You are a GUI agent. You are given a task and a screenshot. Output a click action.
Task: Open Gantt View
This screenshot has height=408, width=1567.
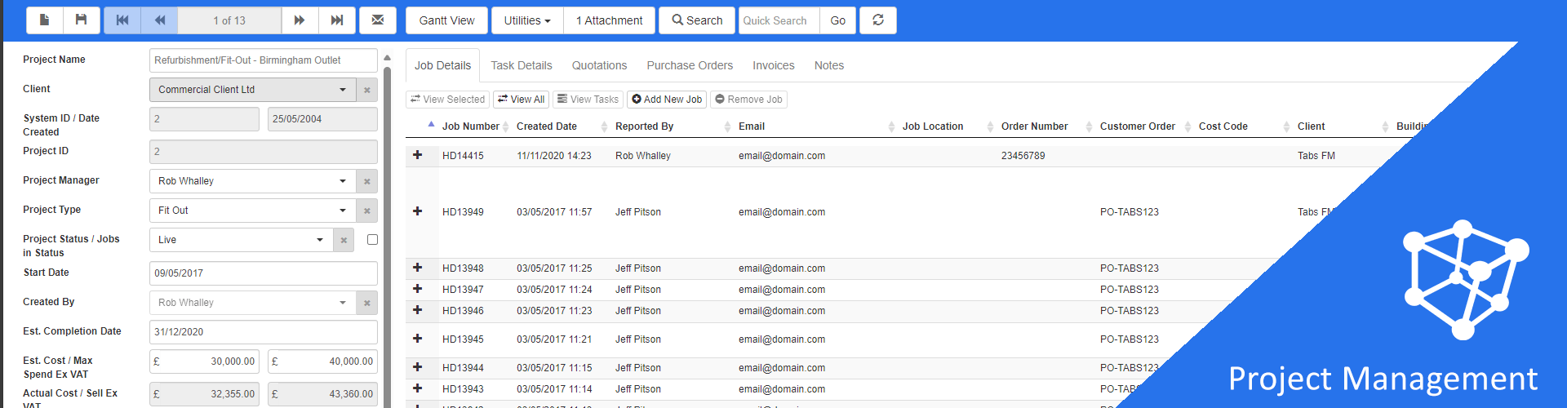446,20
